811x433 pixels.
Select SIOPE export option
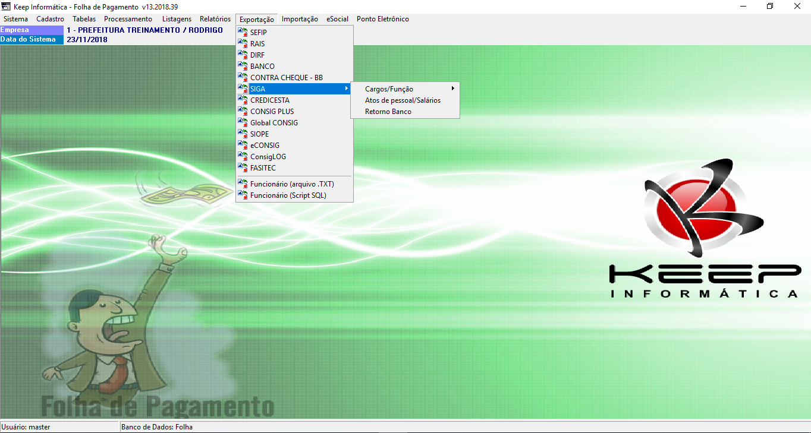click(295, 134)
